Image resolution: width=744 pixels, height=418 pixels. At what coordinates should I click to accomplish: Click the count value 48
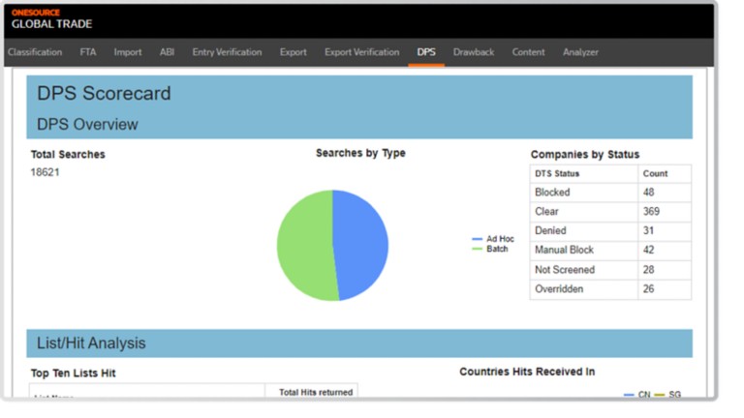649,193
